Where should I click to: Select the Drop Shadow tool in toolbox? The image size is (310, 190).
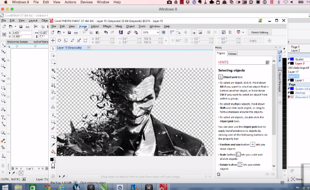tap(53, 137)
